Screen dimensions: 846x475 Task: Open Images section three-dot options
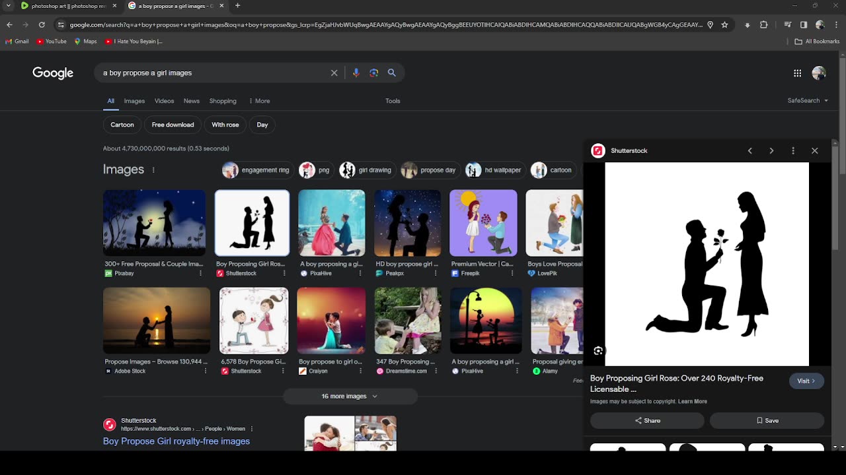pos(153,170)
